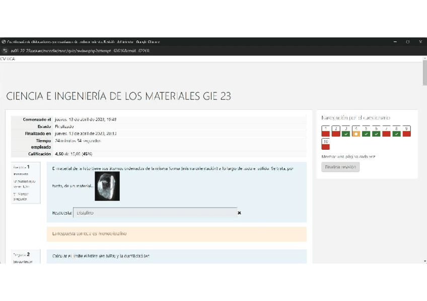
Task: Navigate to question 9 red box
Action: [406, 131]
